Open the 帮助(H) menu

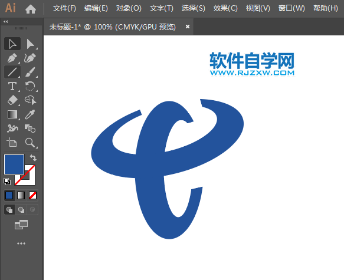[x=326, y=8]
